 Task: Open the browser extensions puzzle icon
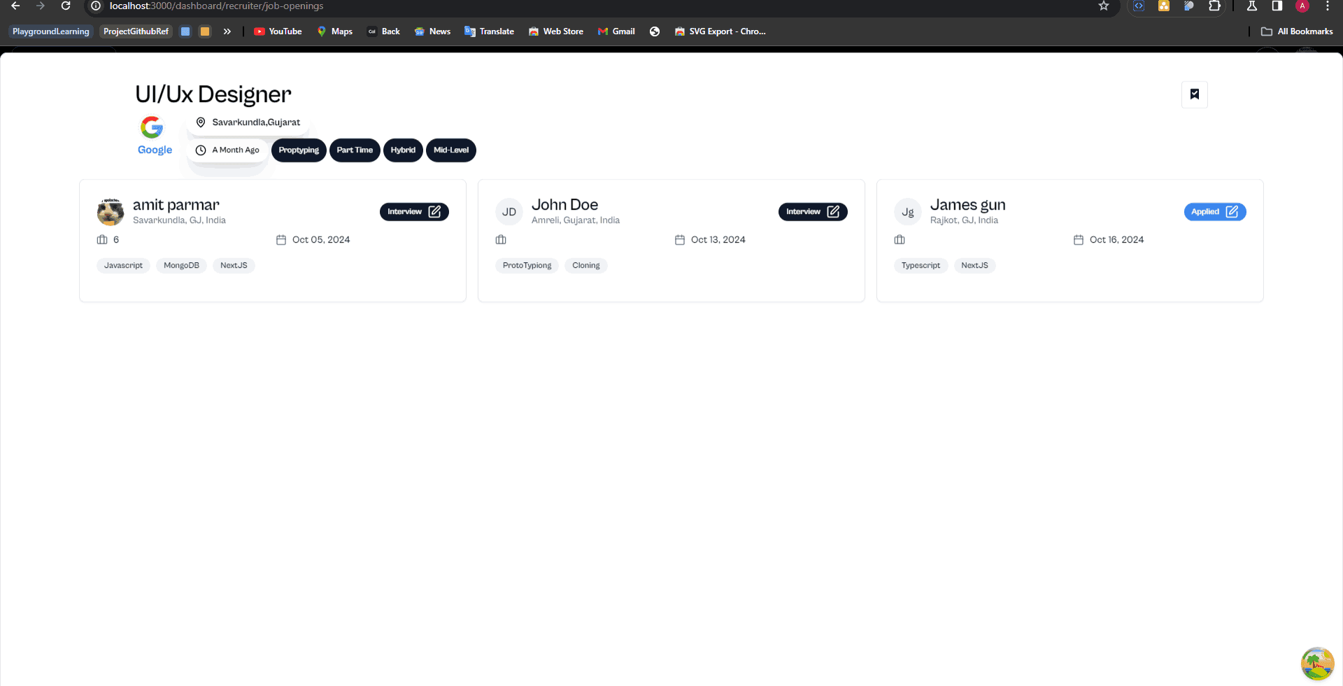coord(1214,6)
